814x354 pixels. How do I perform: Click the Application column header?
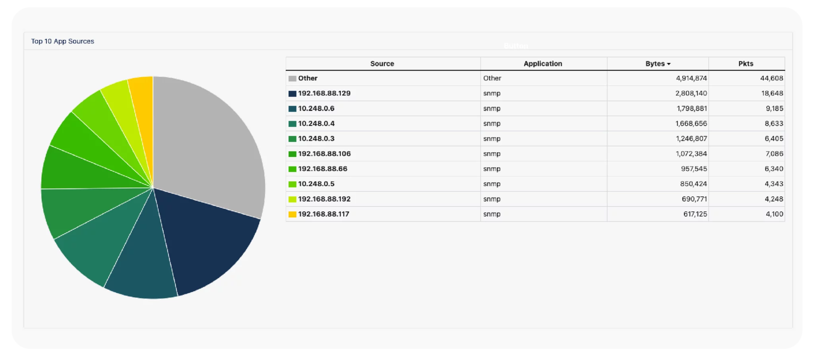point(543,64)
